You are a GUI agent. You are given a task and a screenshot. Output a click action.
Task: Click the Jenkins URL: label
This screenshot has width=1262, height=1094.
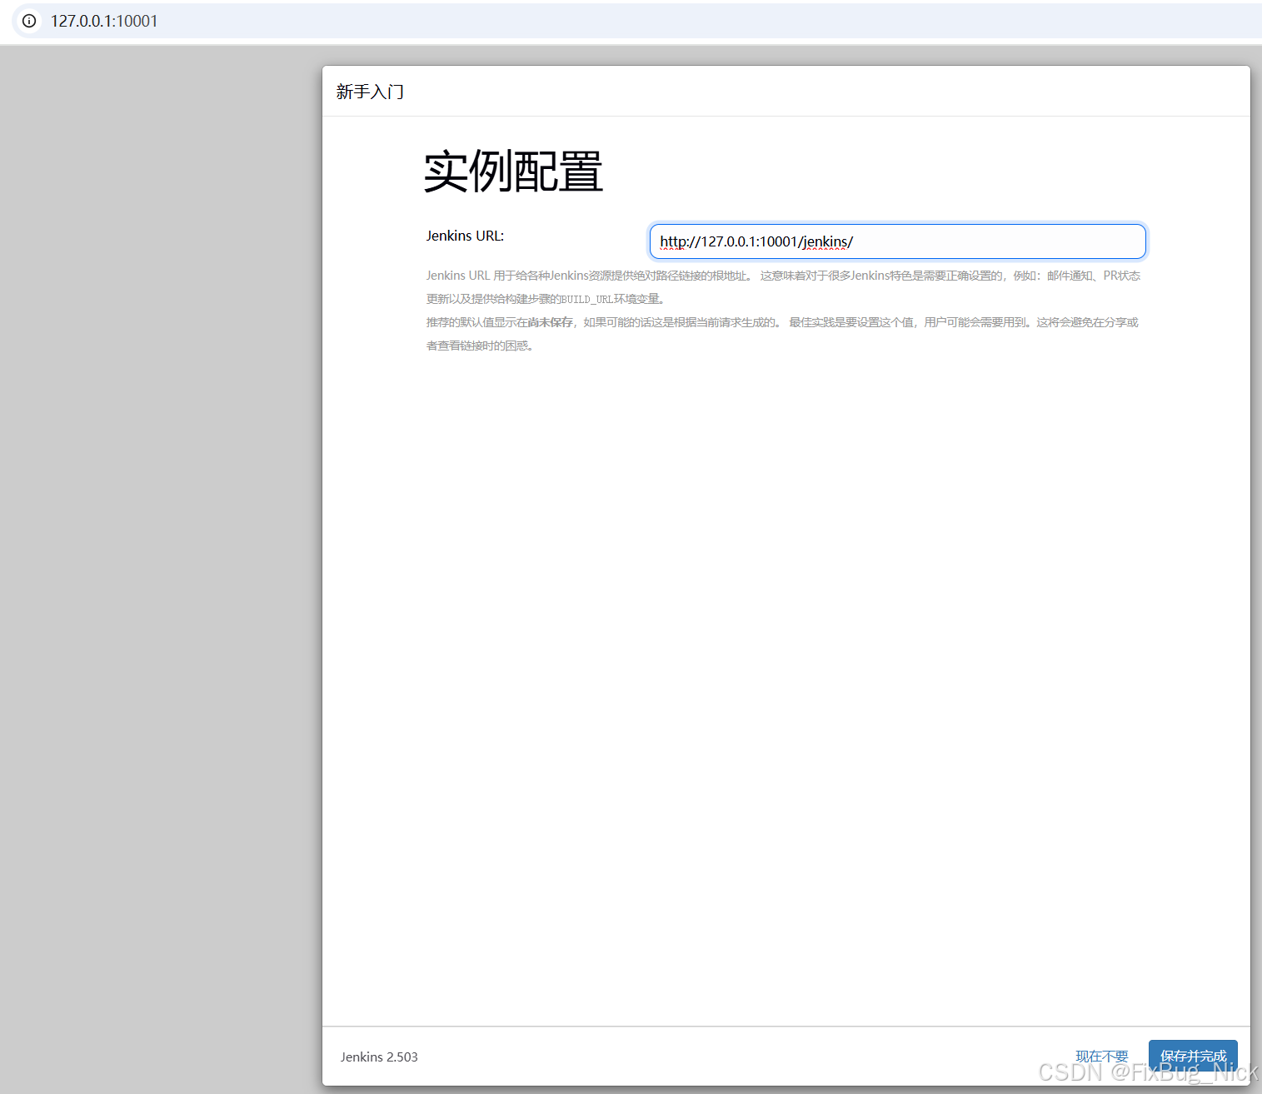point(465,236)
